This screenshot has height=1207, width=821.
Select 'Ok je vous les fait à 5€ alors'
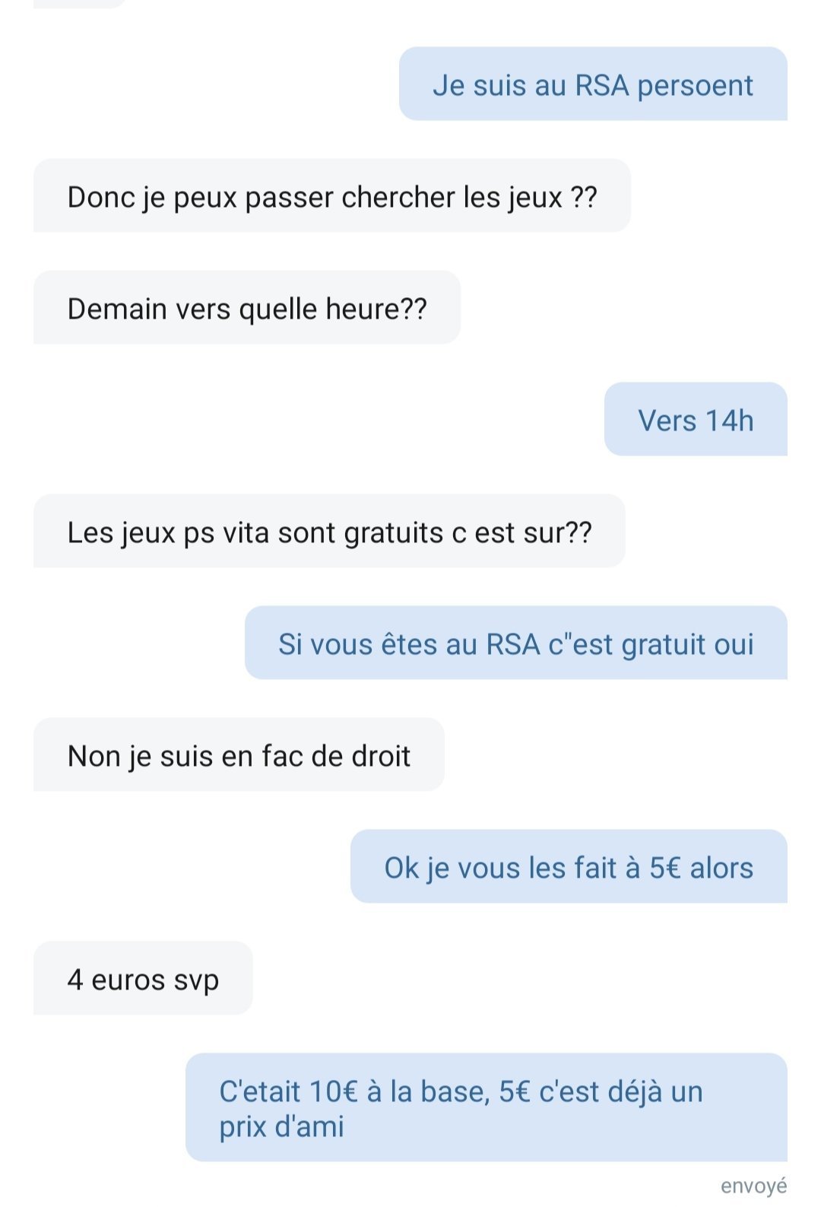(x=569, y=867)
